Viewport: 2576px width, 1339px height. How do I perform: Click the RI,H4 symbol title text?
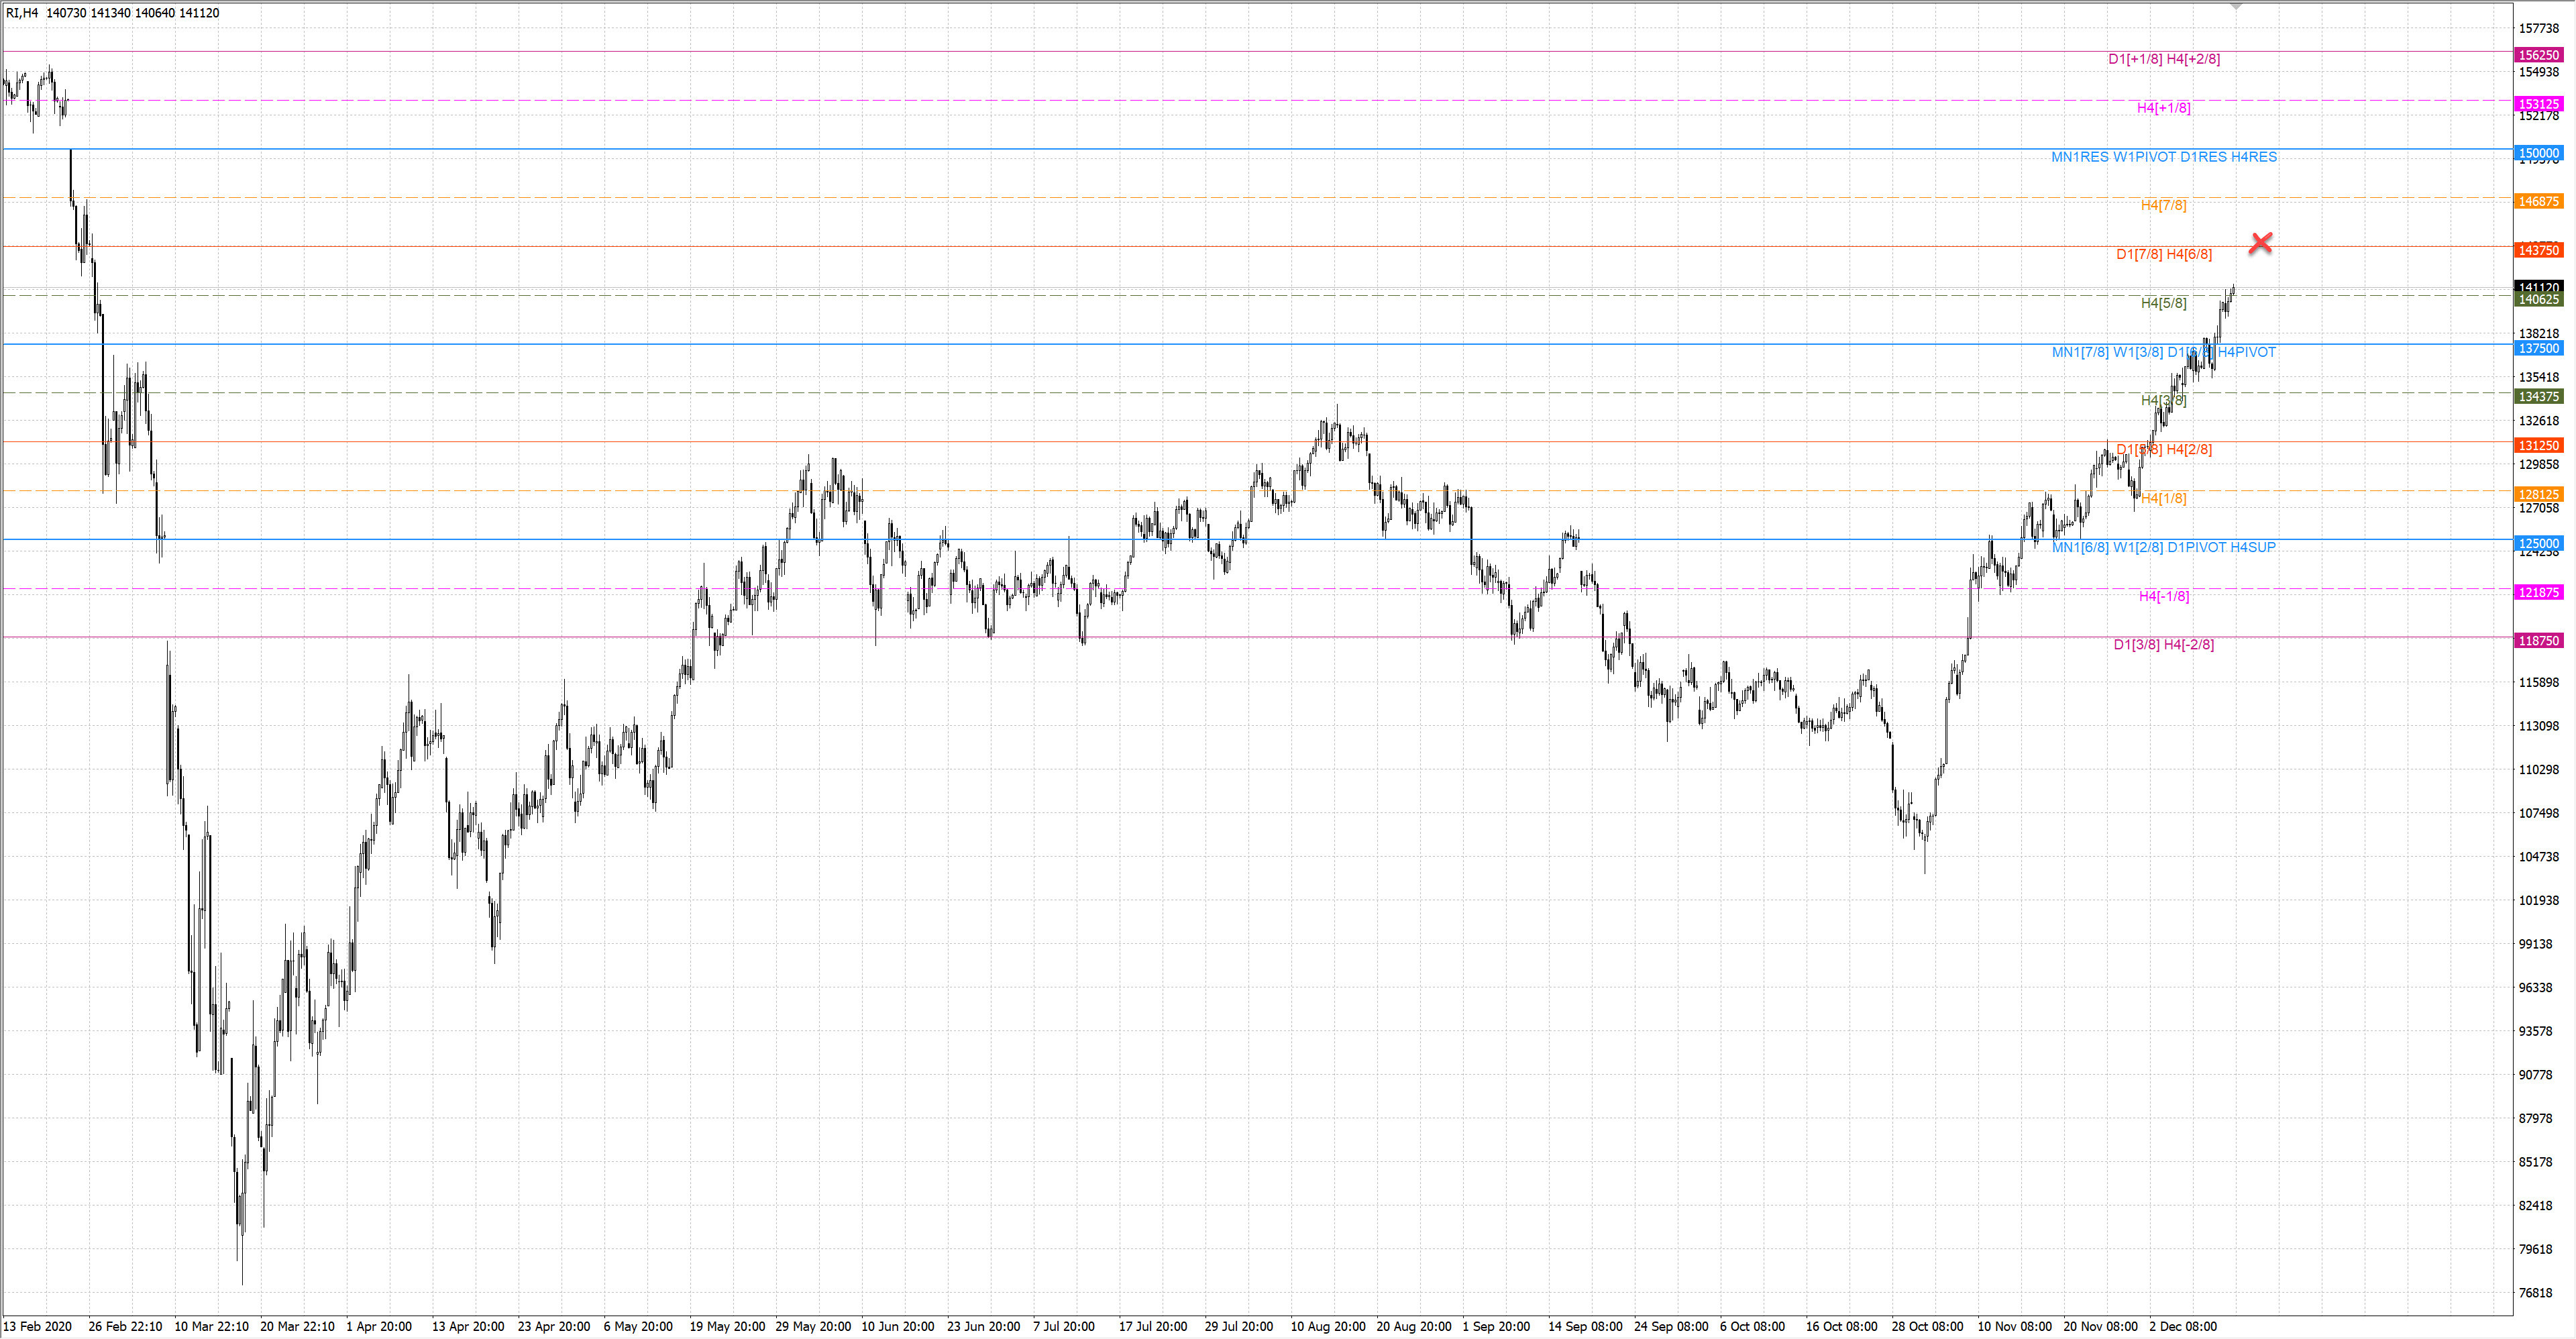click(x=22, y=13)
